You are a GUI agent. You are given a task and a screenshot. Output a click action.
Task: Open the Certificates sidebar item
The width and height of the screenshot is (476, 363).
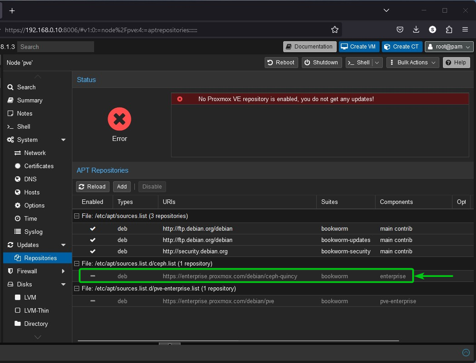38,166
